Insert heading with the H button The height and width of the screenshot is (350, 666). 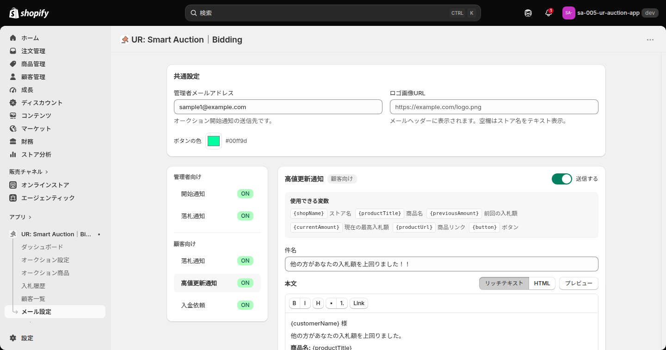coord(318,303)
